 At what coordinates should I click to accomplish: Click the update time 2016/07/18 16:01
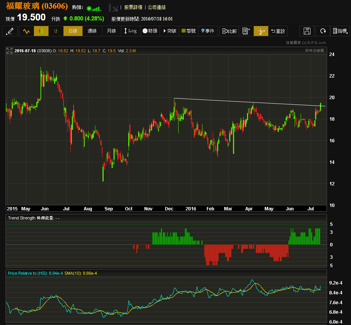tap(157, 19)
